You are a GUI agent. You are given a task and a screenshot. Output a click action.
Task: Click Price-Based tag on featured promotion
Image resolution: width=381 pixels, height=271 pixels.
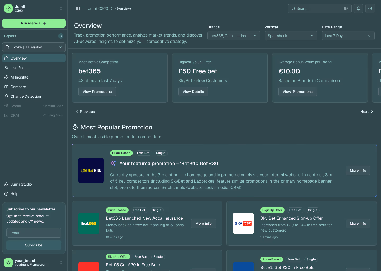(x=121, y=153)
